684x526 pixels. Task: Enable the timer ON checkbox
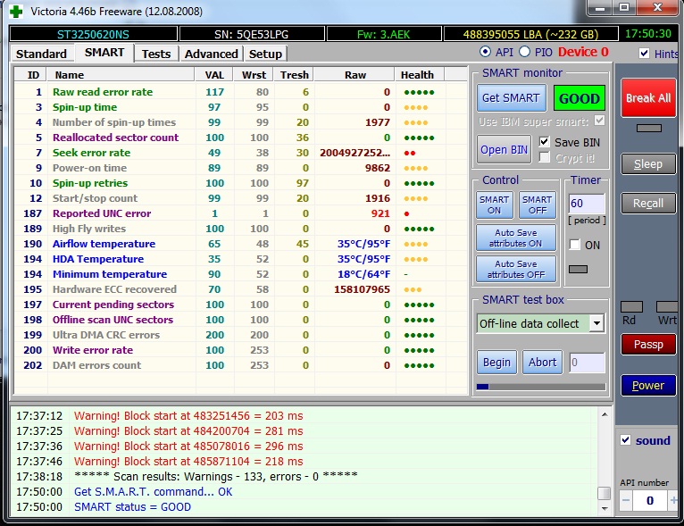(575, 245)
